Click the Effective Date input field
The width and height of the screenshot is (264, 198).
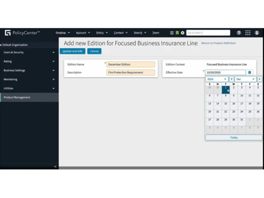point(225,72)
